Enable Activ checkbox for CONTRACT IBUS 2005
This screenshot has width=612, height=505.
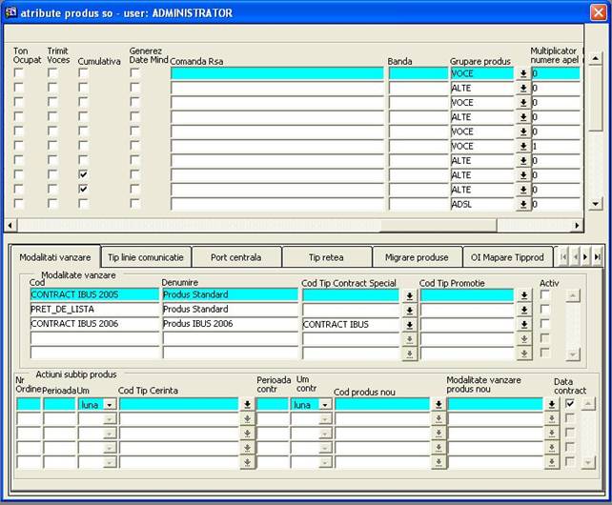[x=545, y=295]
